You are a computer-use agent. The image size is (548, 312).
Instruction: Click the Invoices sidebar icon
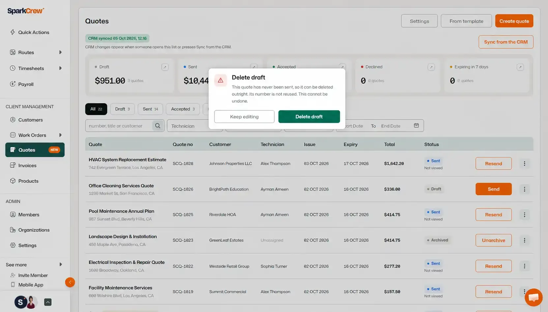coord(13,165)
